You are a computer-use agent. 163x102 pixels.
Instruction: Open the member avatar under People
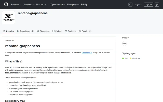(x=125, y=44)
